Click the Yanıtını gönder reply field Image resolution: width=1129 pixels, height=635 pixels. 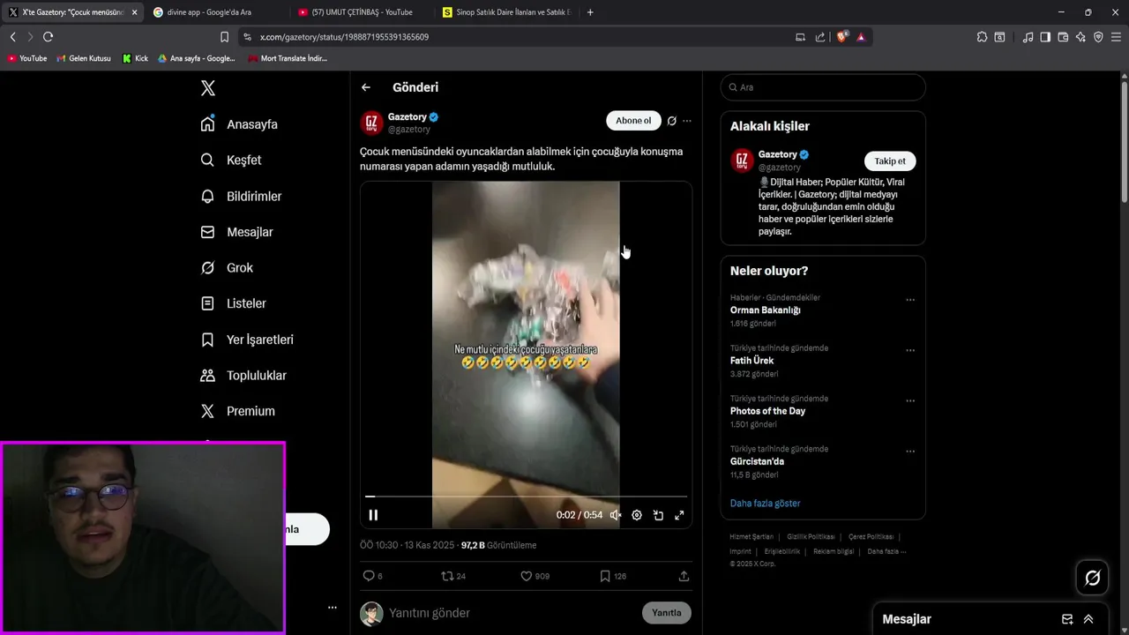(512, 613)
